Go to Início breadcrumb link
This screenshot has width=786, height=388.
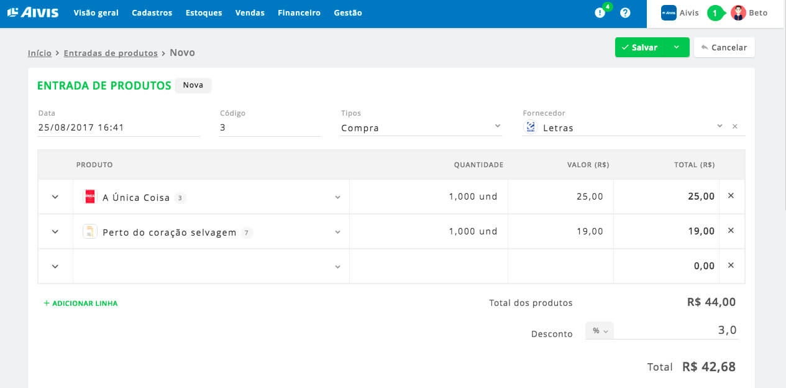pos(40,53)
